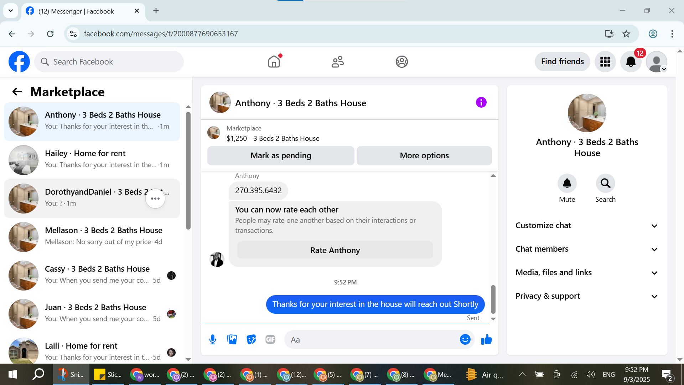View the large listing photo in the info panel
The height and width of the screenshot is (385, 684).
pyautogui.click(x=587, y=113)
